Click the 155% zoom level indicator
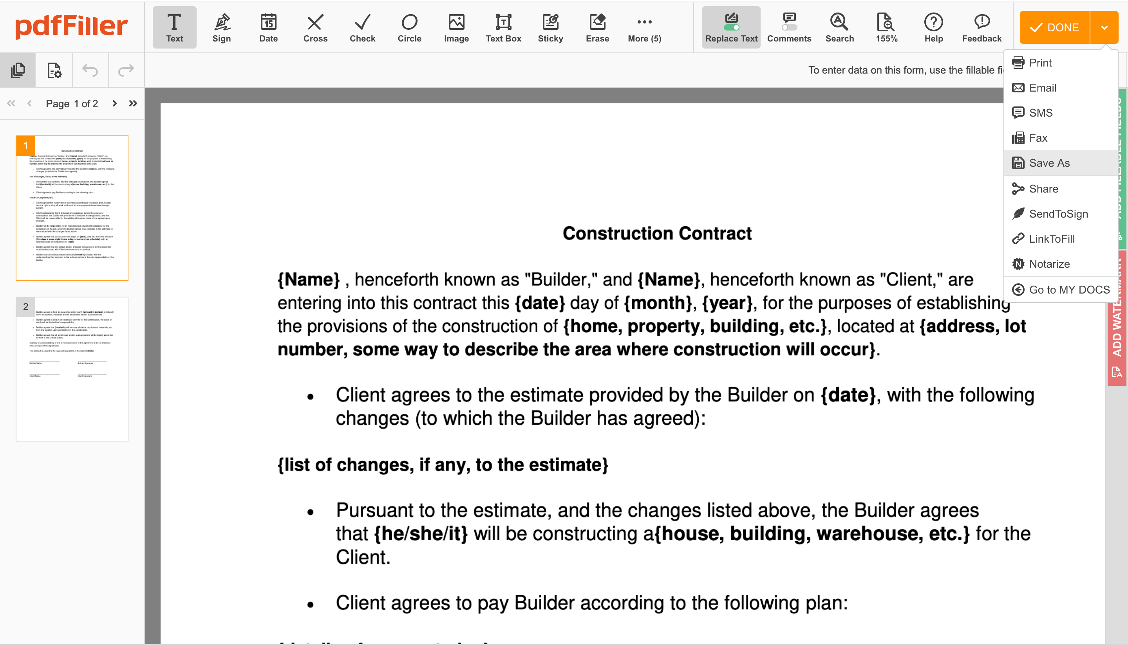The height and width of the screenshot is (645, 1128). click(886, 28)
